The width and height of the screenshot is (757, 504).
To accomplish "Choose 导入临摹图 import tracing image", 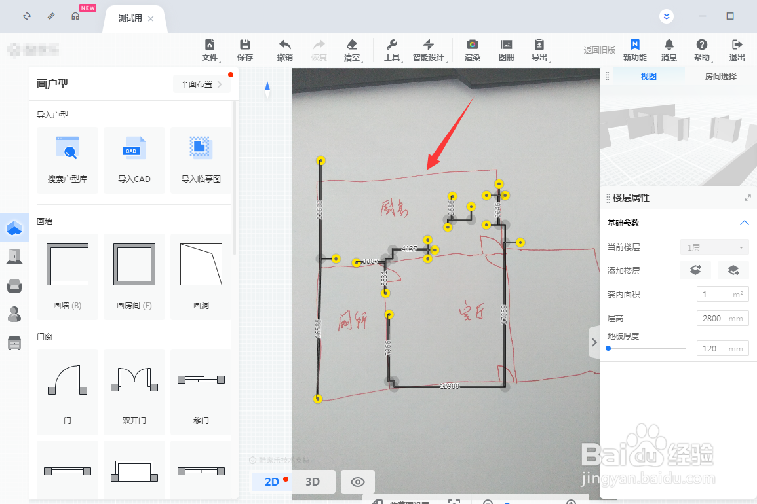I will [201, 160].
